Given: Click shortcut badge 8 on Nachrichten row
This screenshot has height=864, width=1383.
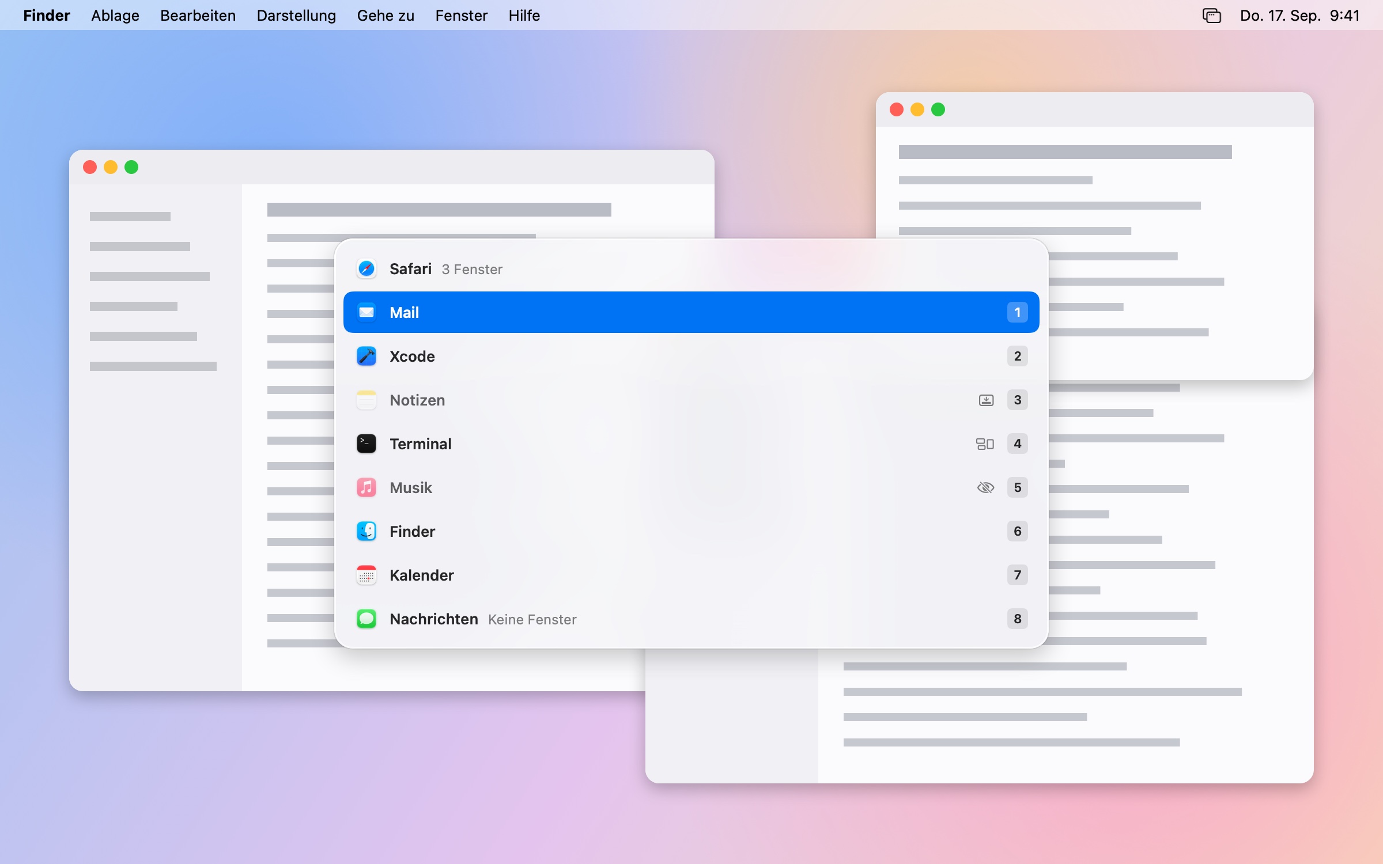Looking at the screenshot, I should point(1018,619).
